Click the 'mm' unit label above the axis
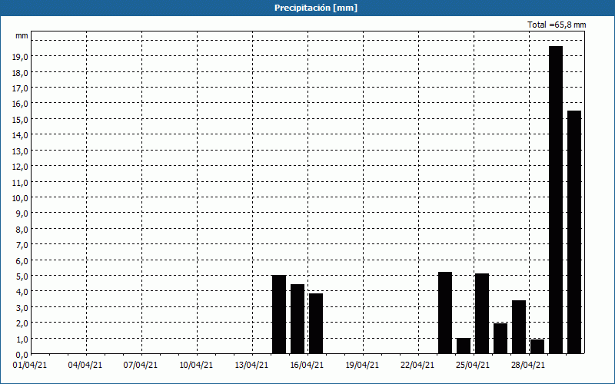Viewport: 615px width, 384px height. [x=22, y=35]
